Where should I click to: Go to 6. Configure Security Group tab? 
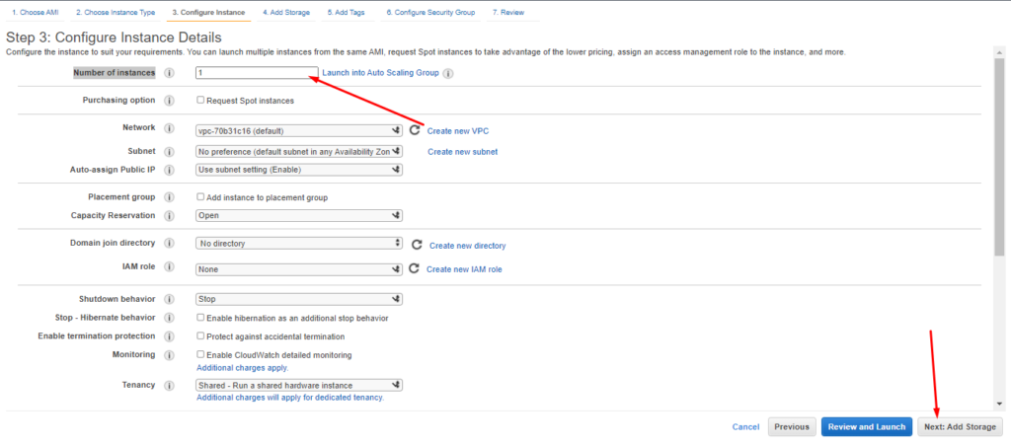430,12
